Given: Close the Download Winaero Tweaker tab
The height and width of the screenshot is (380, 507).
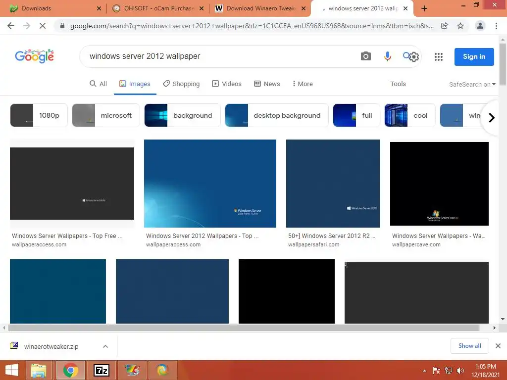Looking at the screenshot, I should click(x=304, y=8).
